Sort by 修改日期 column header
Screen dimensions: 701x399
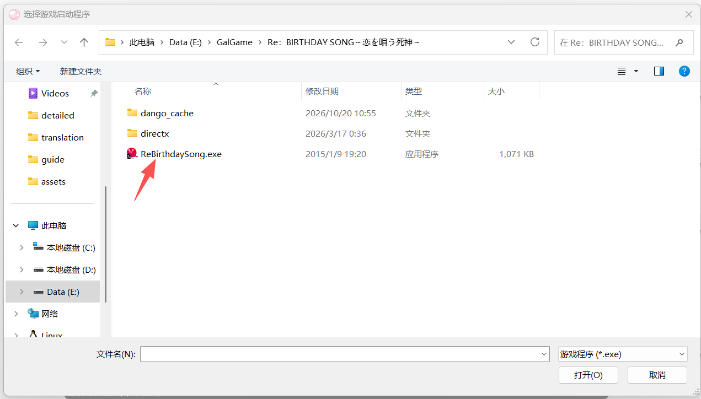[322, 91]
